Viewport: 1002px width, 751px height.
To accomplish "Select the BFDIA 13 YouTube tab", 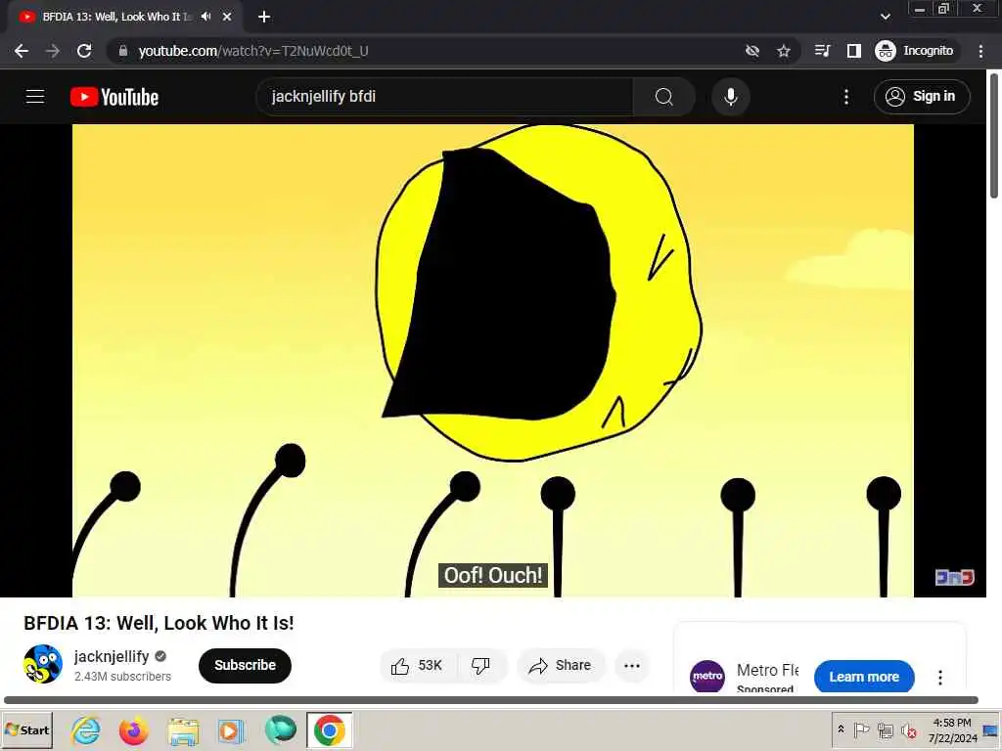I will [125, 17].
